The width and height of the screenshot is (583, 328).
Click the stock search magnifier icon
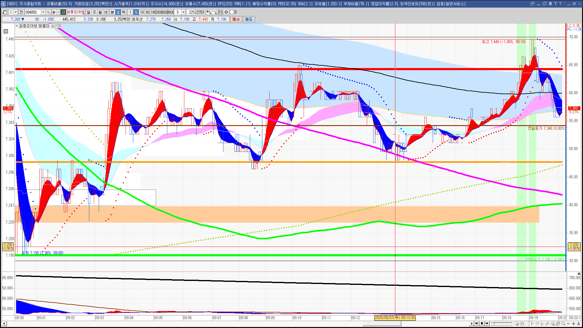(x=48, y=12)
